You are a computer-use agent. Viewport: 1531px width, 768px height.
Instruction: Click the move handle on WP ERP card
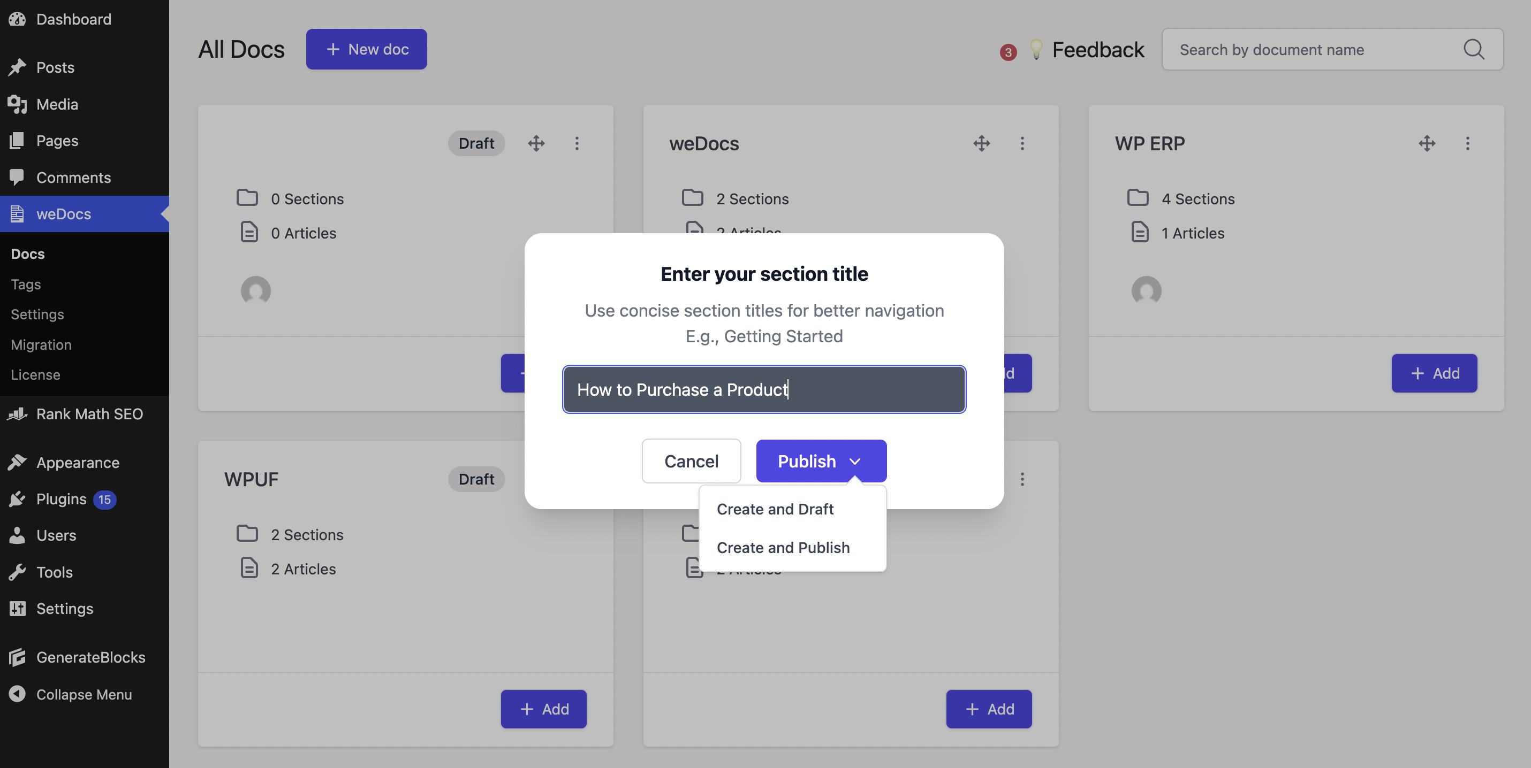1427,143
